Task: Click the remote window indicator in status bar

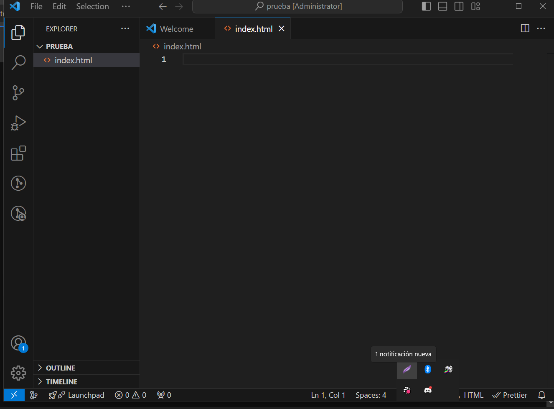Action: (x=14, y=395)
